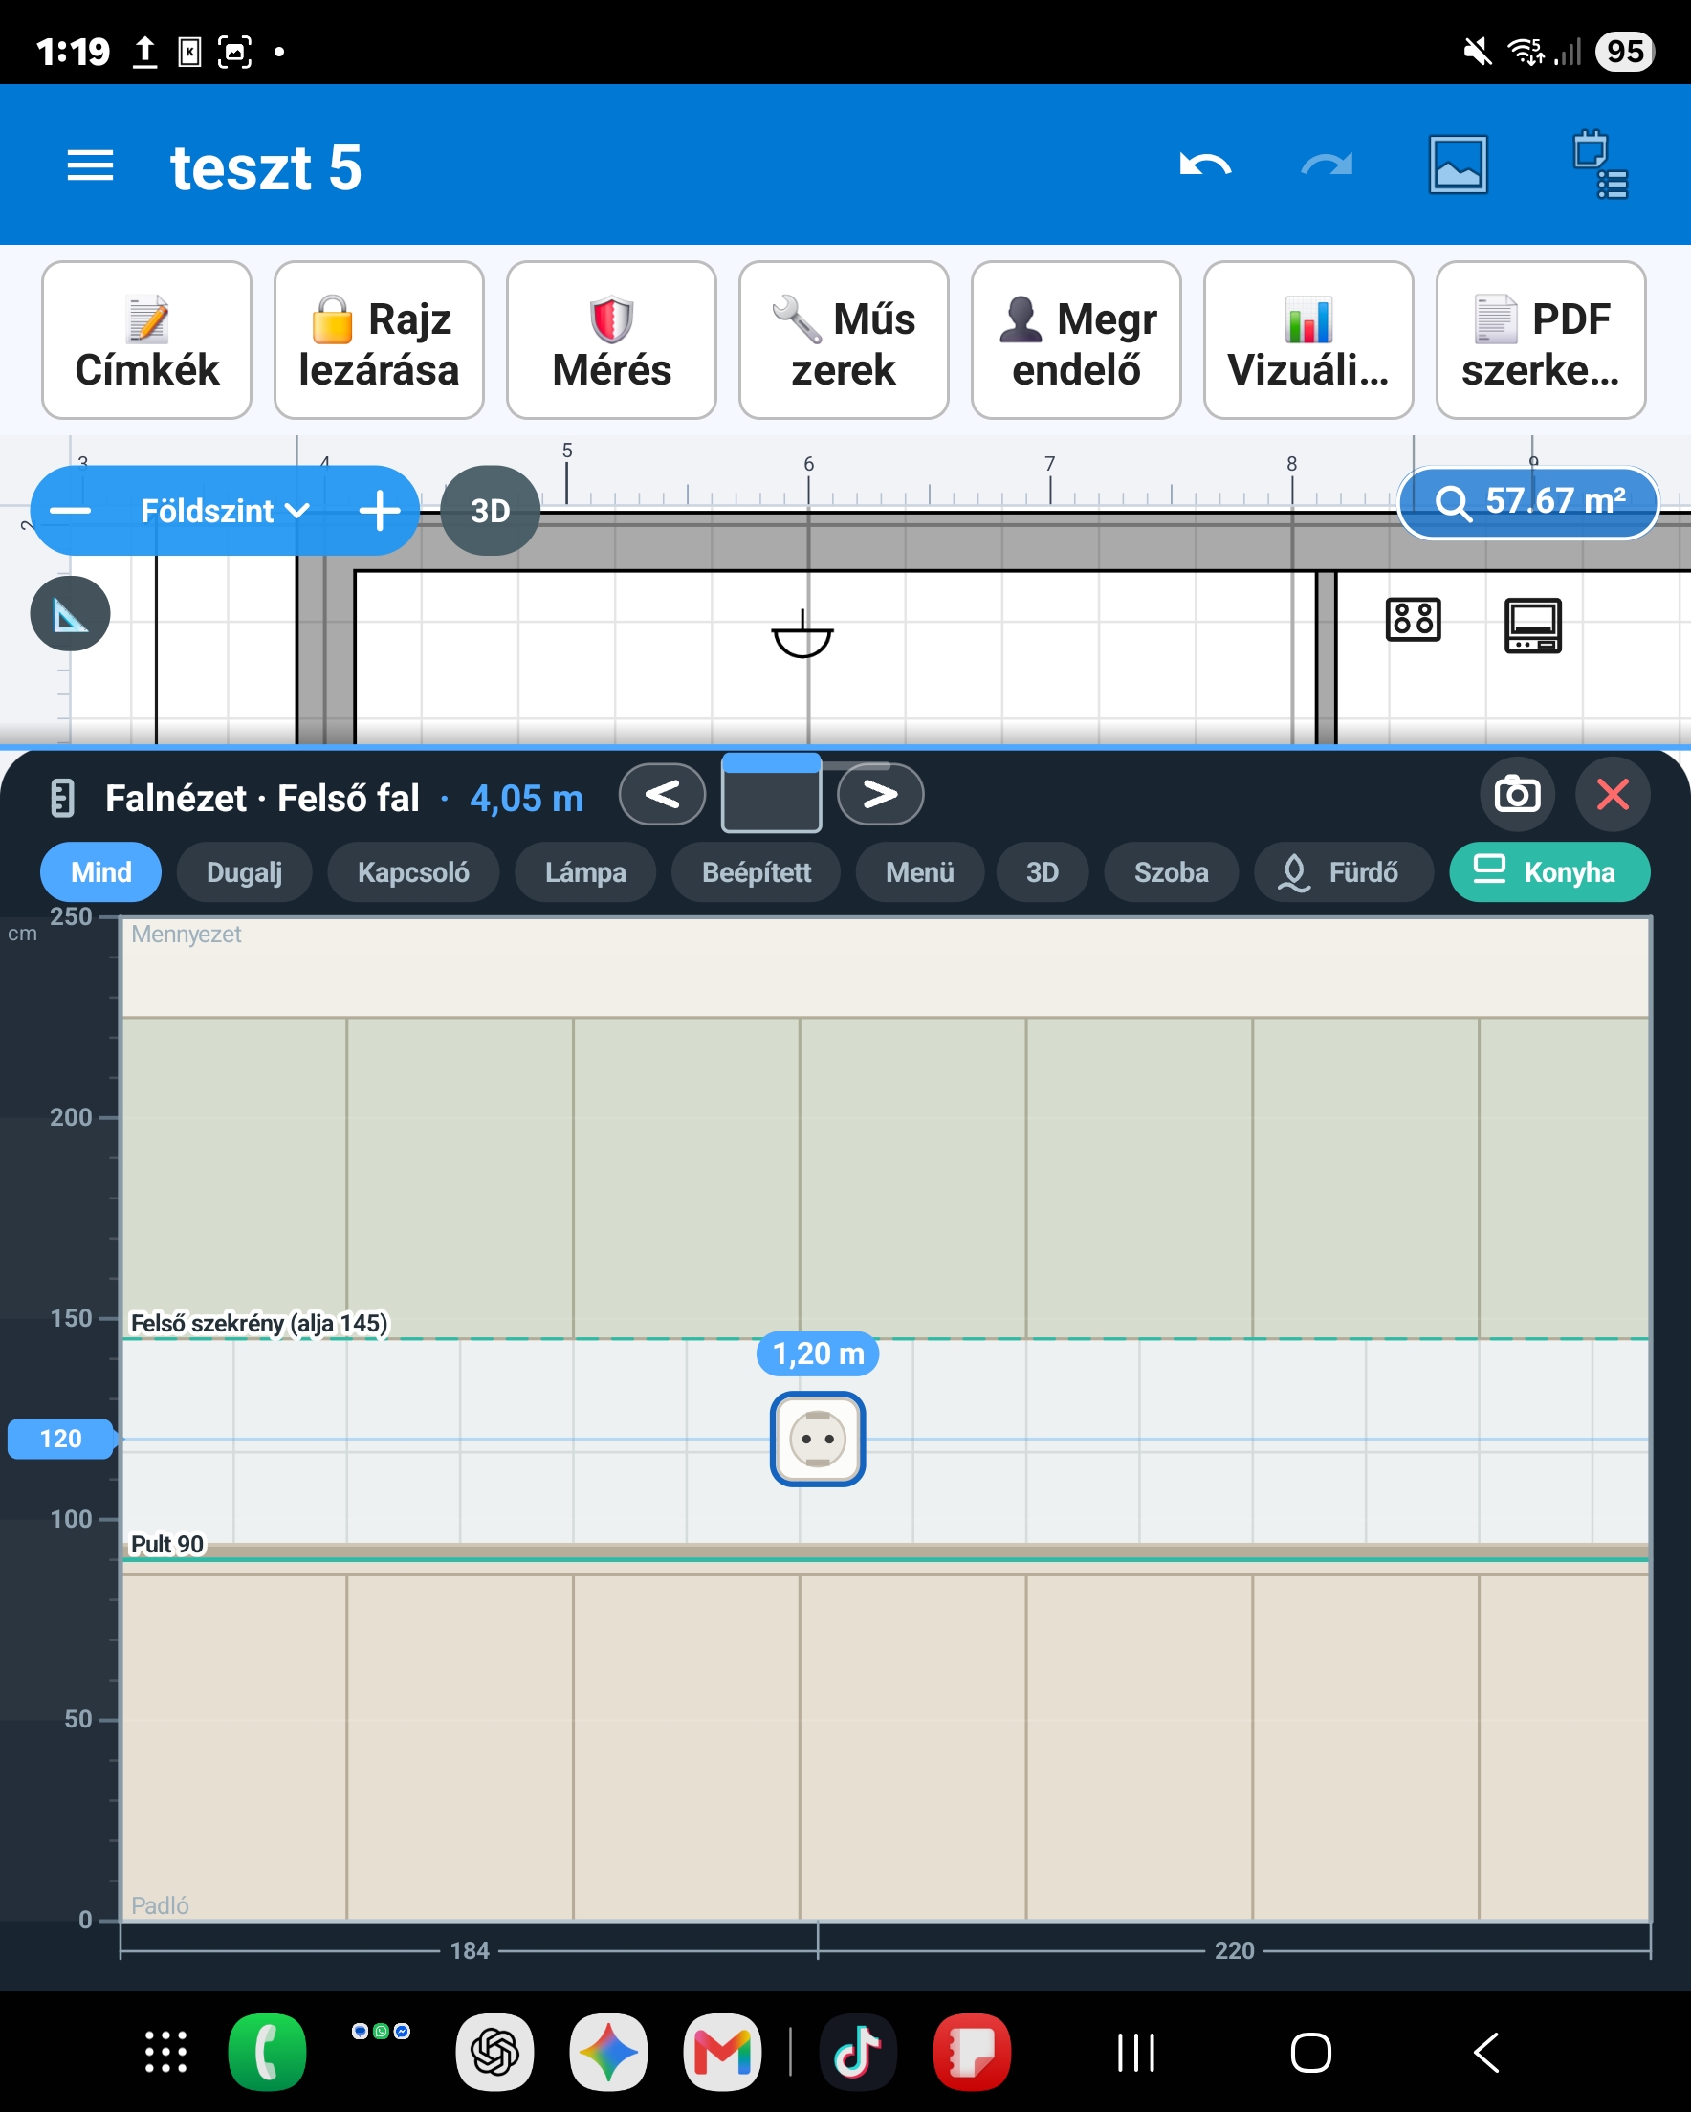The width and height of the screenshot is (1691, 2112).
Task: Click the Felső szekrény (alja 145) label
Action: (x=259, y=1323)
